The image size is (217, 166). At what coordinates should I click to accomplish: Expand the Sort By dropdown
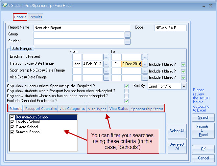click(184, 86)
